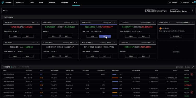Expand the Organization Name selector

tap(179, 11)
